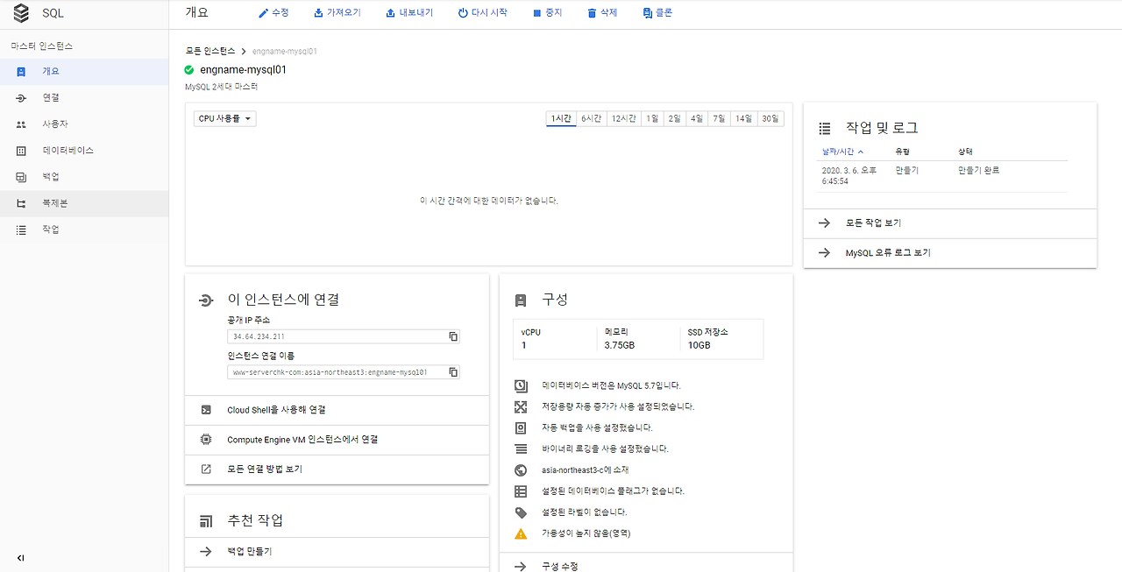Select the 1일 time range tab
The height and width of the screenshot is (572, 1122).
coord(652,118)
